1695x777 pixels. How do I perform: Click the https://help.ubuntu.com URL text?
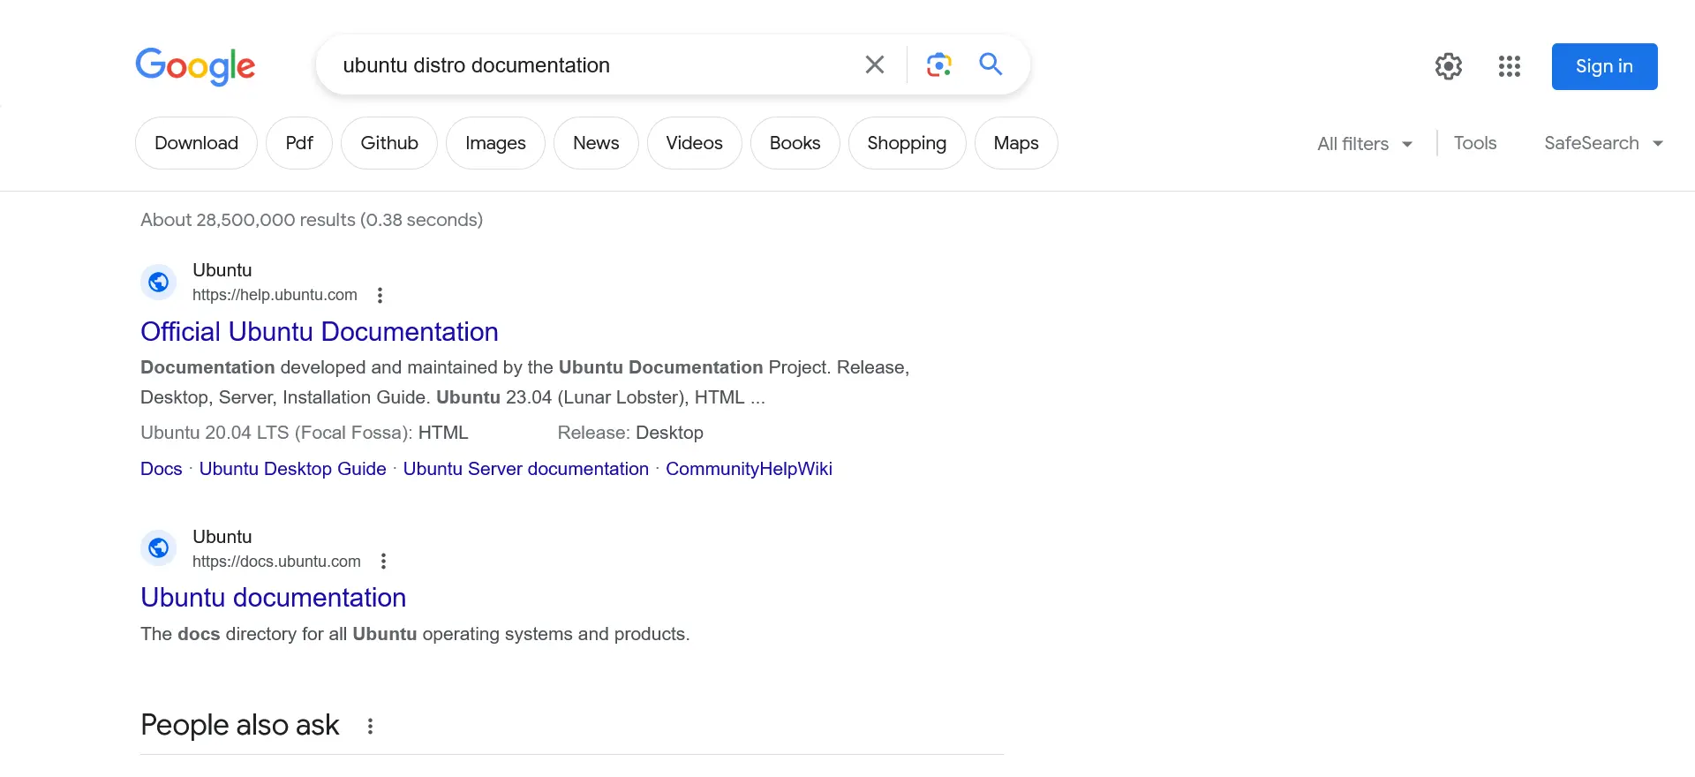coord(275,295)
